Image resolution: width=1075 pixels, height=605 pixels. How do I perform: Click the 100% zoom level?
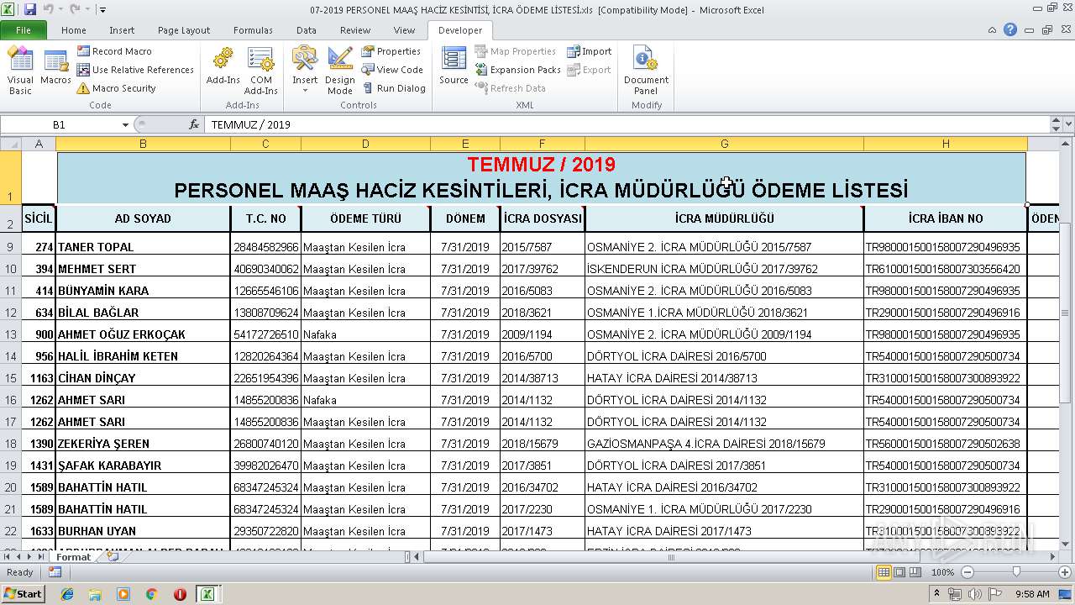click(942, 572)
